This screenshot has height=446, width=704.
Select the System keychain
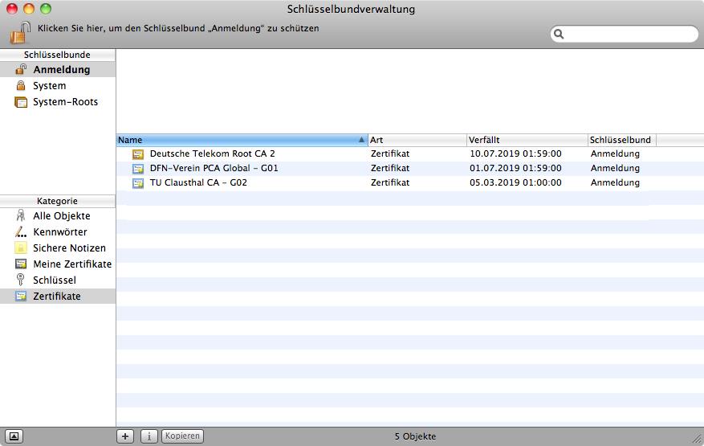click(x=49, y=86)
